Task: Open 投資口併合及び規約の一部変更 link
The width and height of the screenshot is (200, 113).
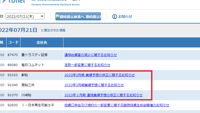Action: point(117,105)
